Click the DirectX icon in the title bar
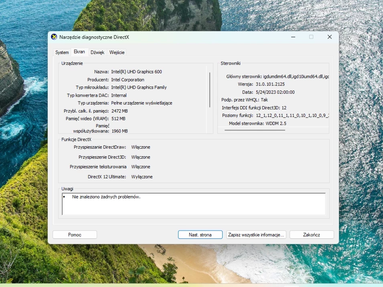Screen dimensions: 383x287 click(53, 37)
